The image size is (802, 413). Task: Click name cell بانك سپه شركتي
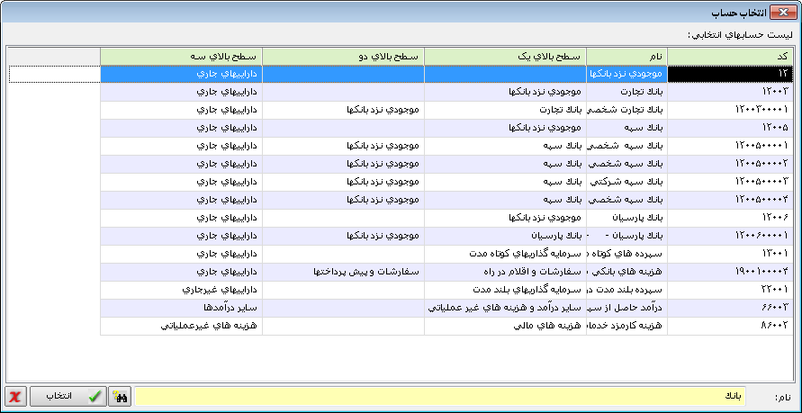point(627,182)
